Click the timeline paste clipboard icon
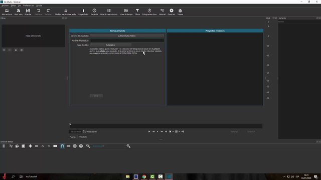The width and height of the screenshot is (321, 180). click(24, 146)
